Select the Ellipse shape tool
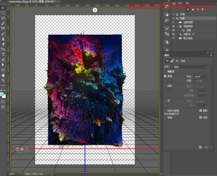The width and height of the screenshot is (217, 176). (x=3, y=70)
